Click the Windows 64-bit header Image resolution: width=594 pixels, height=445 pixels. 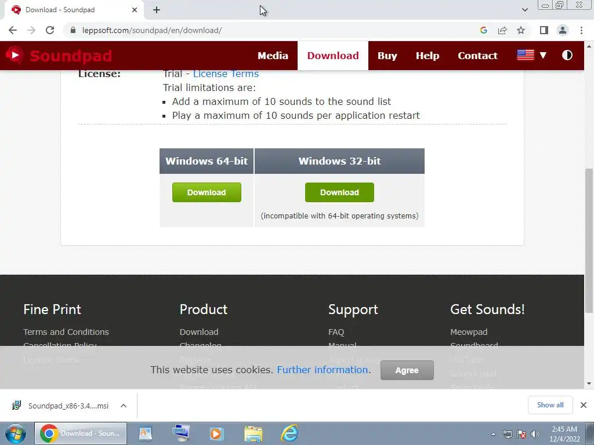click(x=207, y=161)
